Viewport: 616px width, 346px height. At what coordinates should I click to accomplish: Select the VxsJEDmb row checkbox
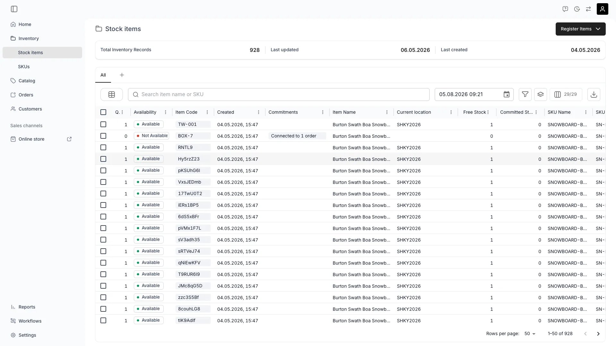point(103,182)
